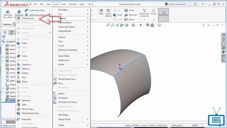Select the Mirror tool in the ribbon
Viewport: 227px width, 128px height.
(x=129, y=20)
